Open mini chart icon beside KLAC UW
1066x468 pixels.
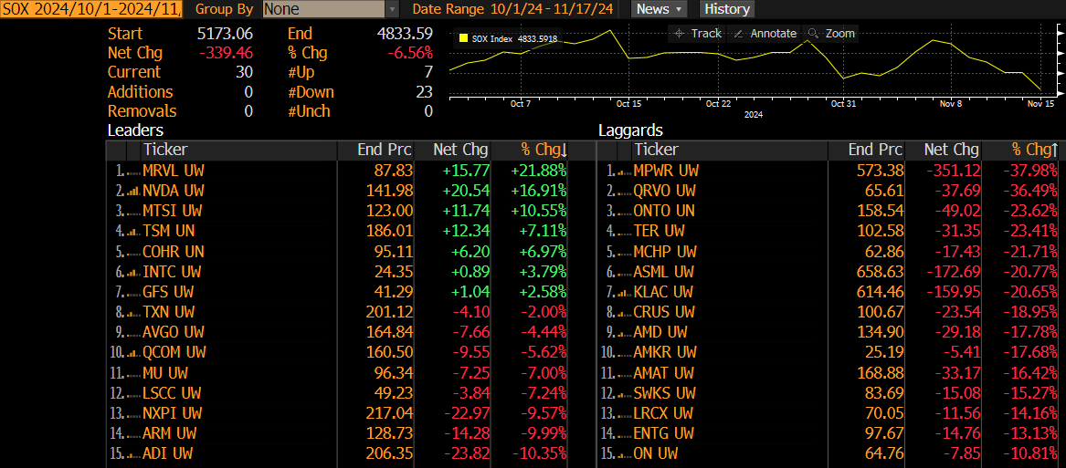623,293
